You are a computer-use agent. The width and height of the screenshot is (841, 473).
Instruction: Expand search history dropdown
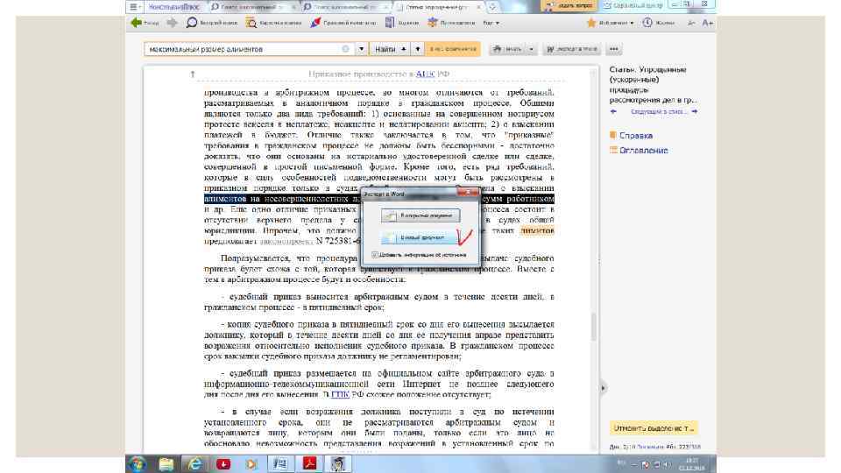click(362, 49)
